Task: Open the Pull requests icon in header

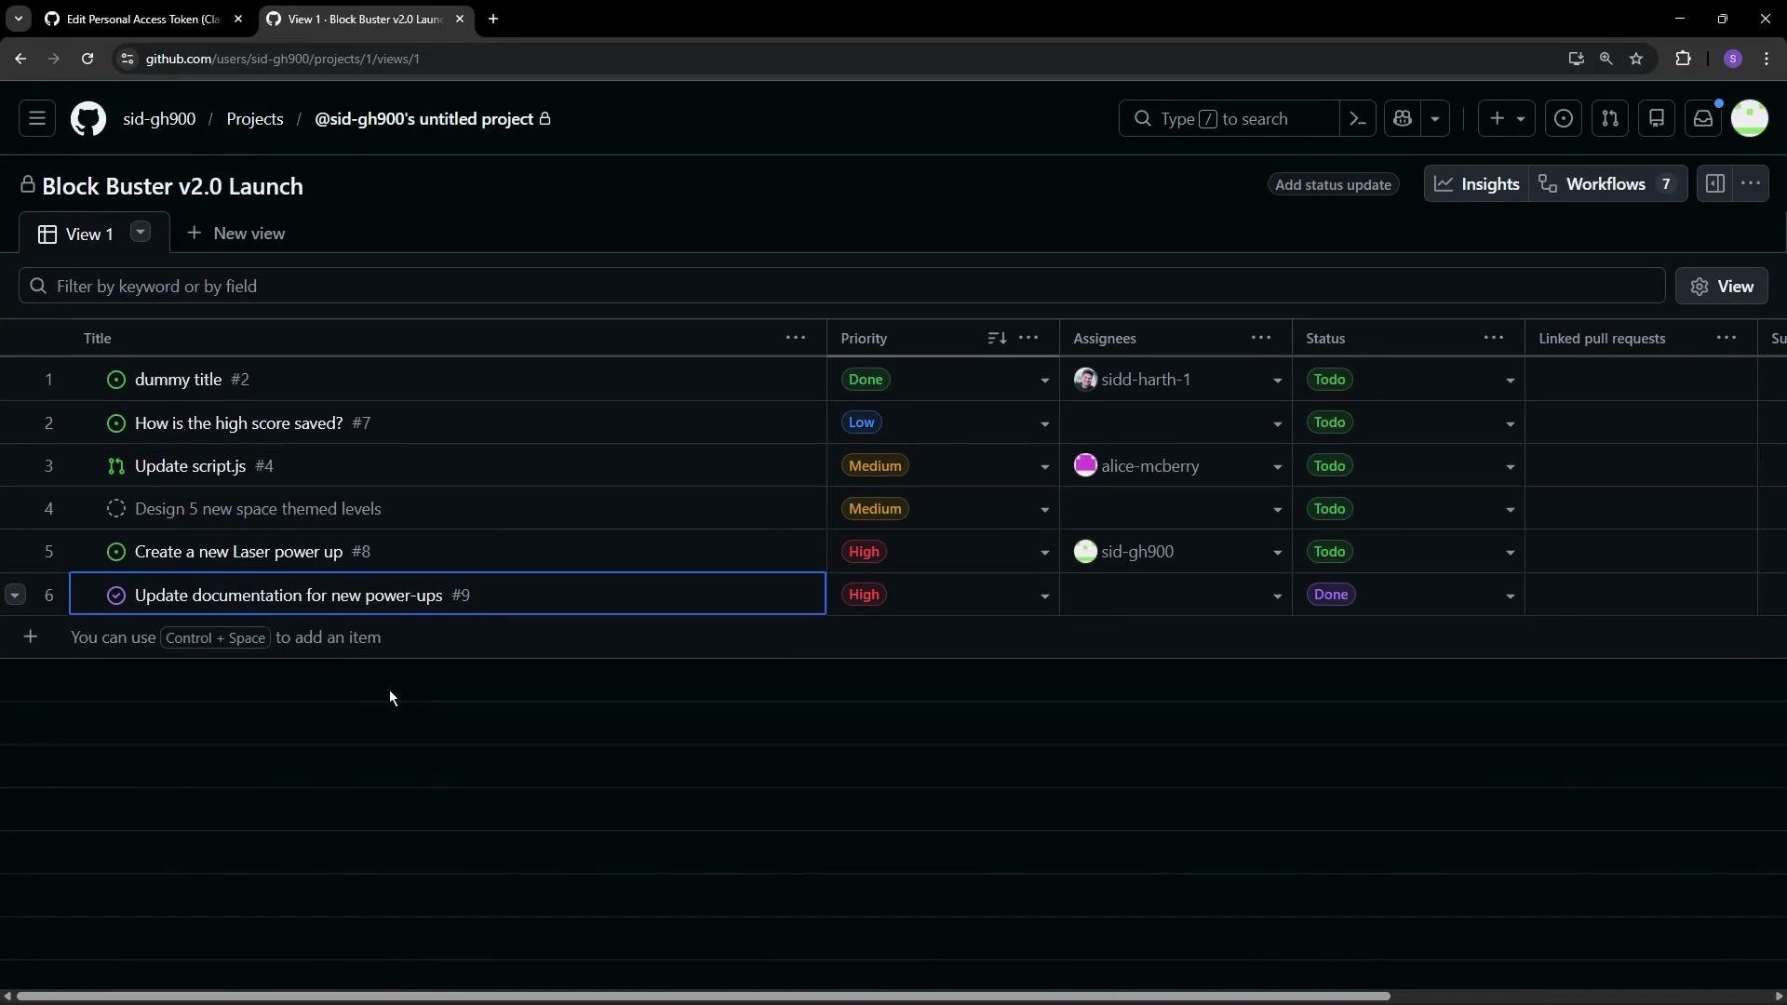Action: (x=1610, y=119)
